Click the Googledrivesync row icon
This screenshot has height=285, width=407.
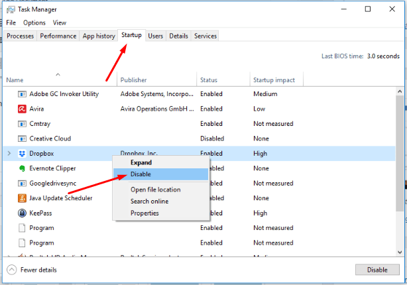click(22, 184)
